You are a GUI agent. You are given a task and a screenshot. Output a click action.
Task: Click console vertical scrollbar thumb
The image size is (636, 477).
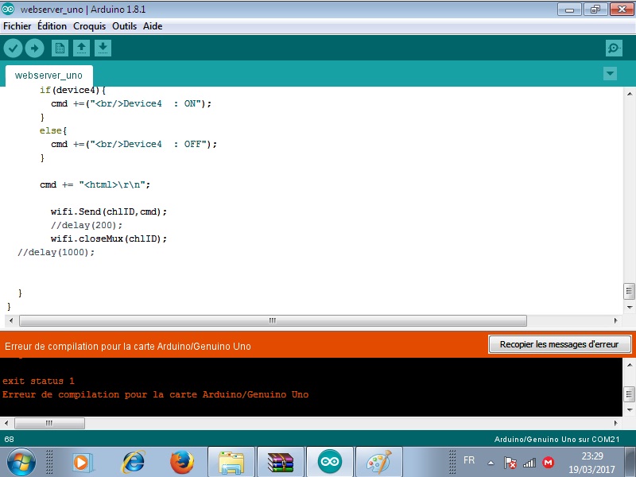pyautogui.click(x=629, y=394)
